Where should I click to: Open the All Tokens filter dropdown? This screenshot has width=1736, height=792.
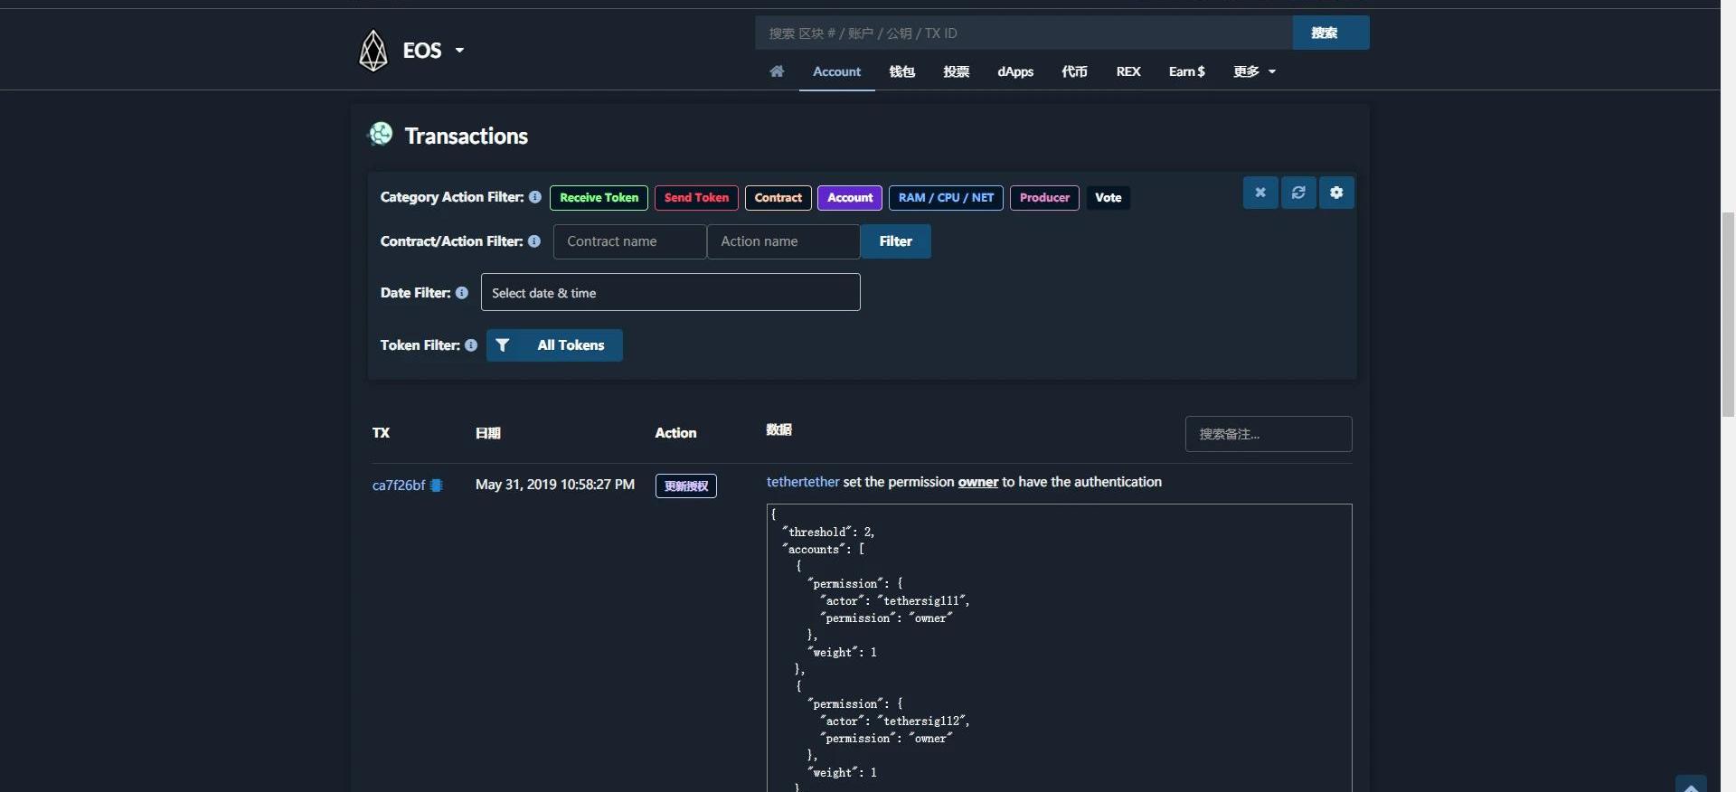tap(554, 345)
